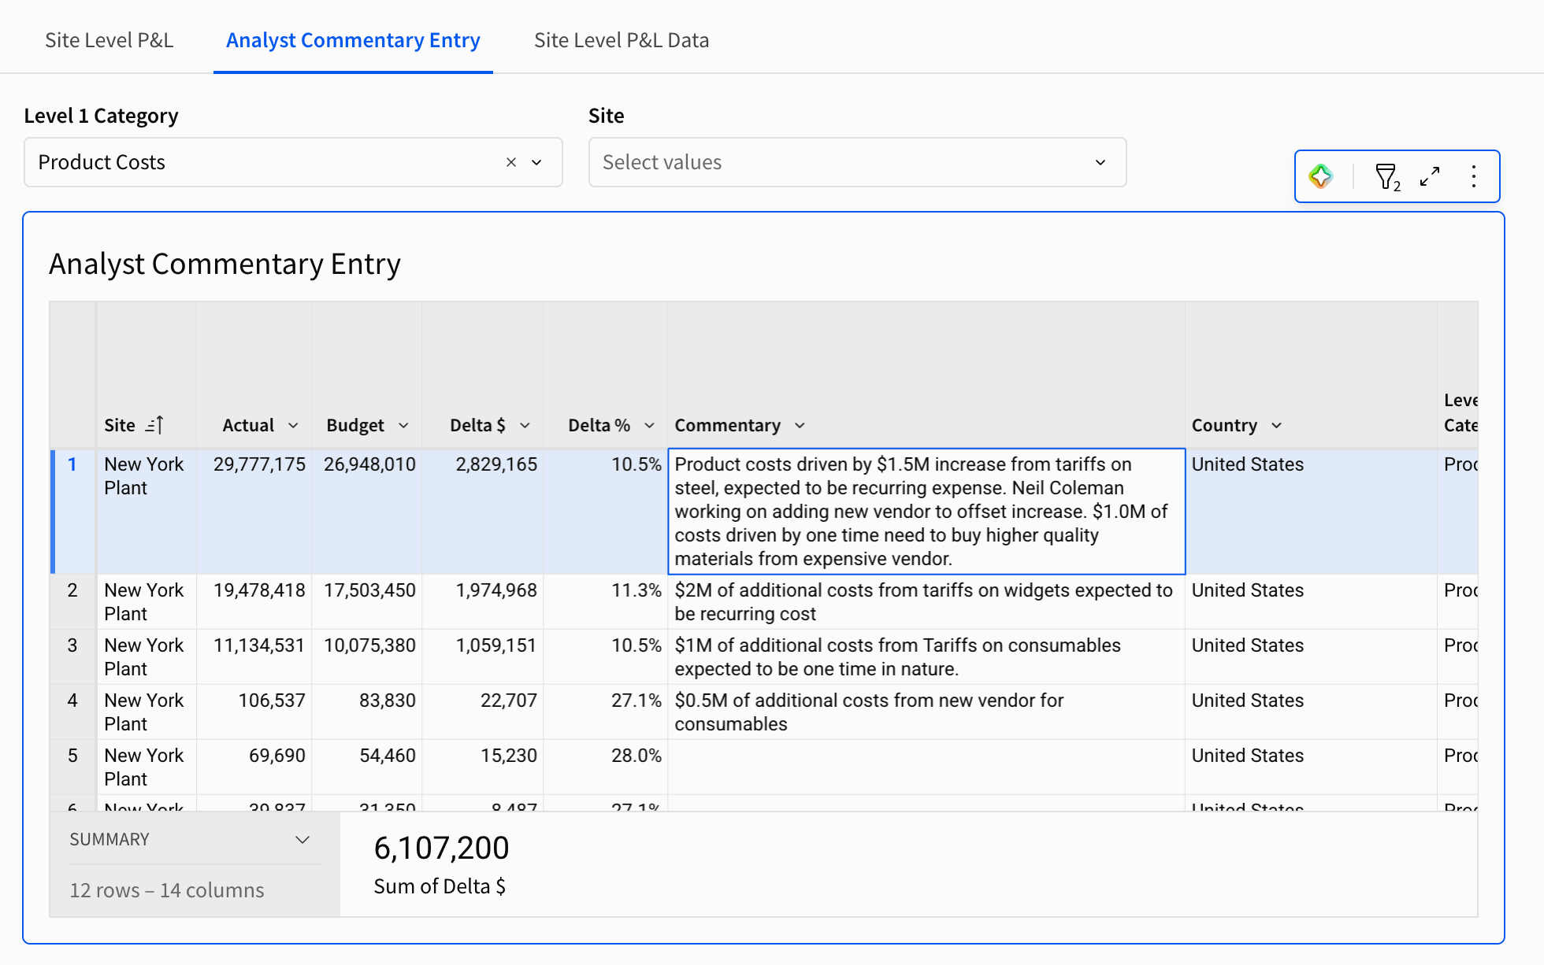Open the Commentary column menu arrow
1544x965 pixels.
click(x=800, y=425)
